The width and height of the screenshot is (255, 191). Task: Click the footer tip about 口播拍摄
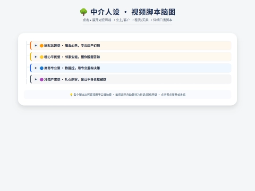point(127,95)
